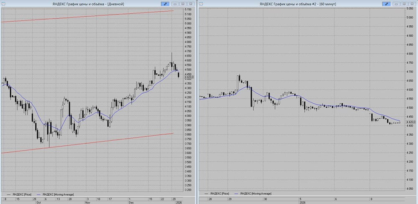The width and height of the screenshot is (418, 204).
Task: Close the Дневной chart window
Action: [x=190, y=4]
